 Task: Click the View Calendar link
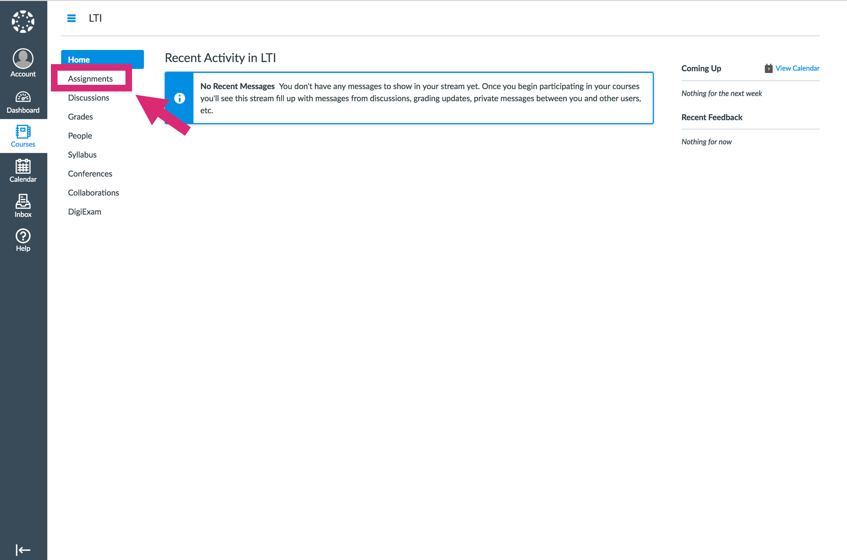point(797,68)
